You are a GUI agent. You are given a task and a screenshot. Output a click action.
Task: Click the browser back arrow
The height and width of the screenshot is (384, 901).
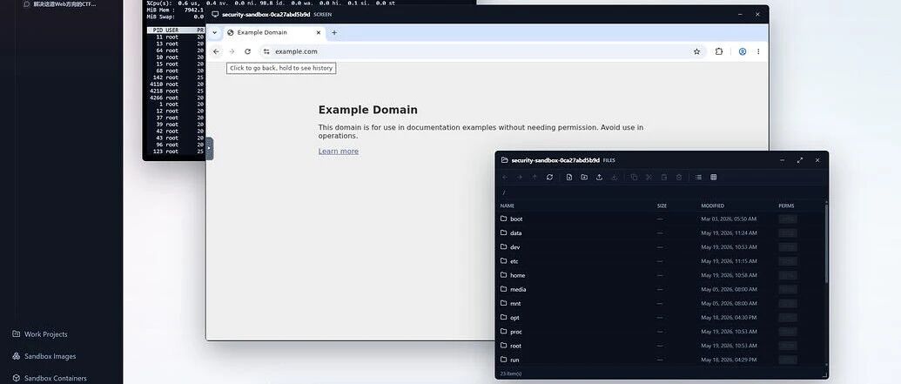pos(216,51)
